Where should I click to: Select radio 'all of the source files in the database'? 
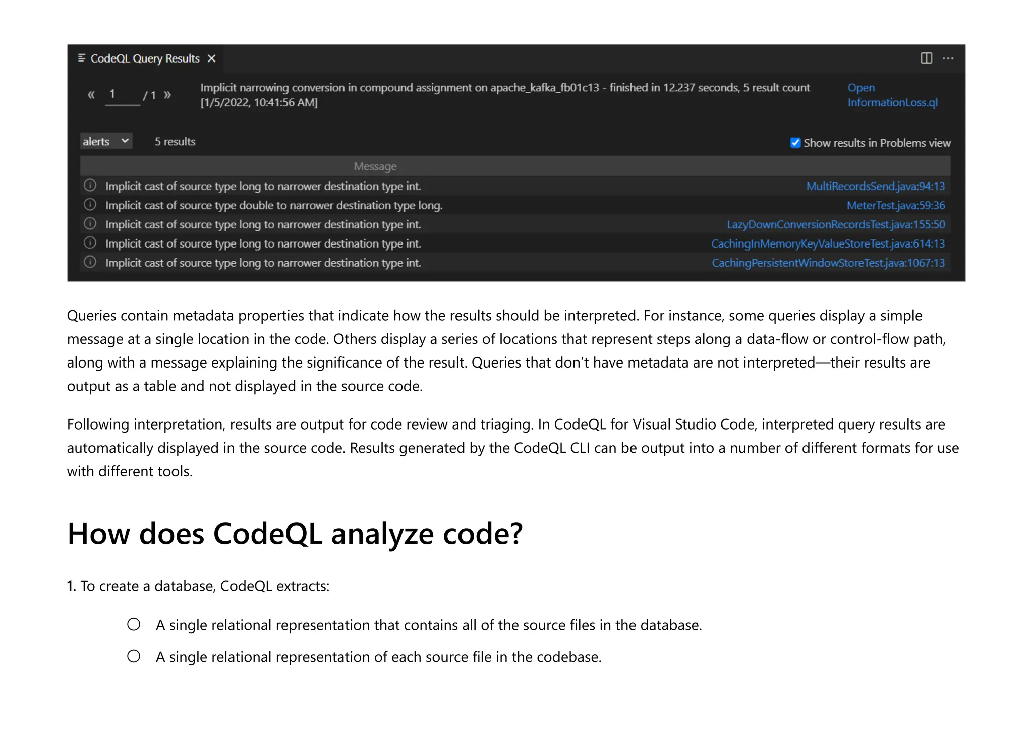click(134, 624)
